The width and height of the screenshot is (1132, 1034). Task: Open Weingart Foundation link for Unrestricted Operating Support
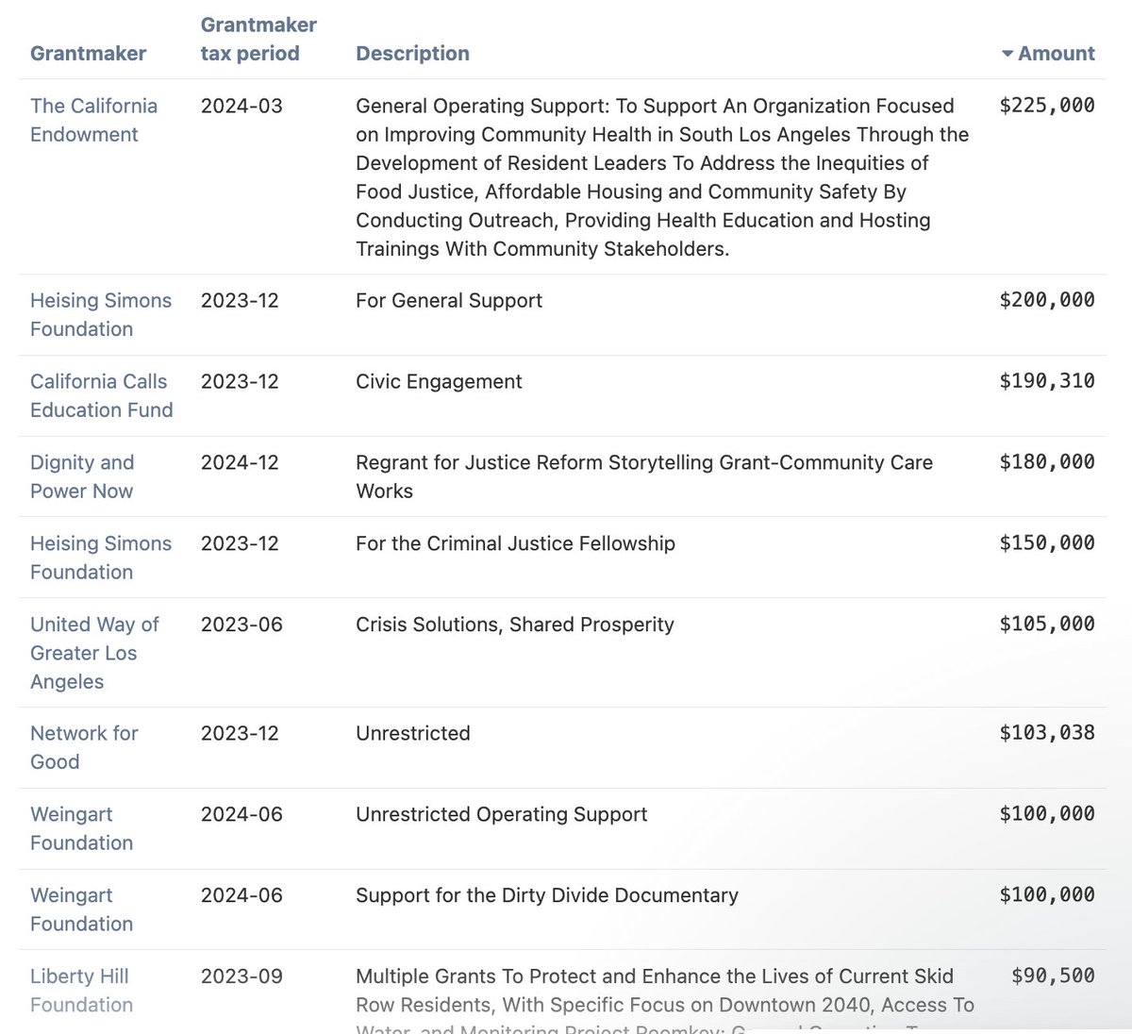[x=81, y=828]
